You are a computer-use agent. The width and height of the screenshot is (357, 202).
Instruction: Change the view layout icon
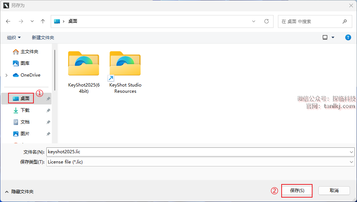click(x=325, y=37)
